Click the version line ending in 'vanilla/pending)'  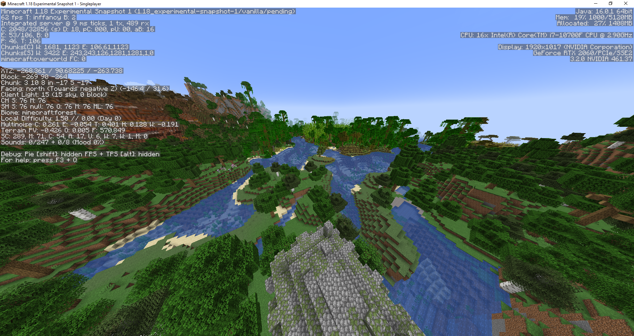148,12
